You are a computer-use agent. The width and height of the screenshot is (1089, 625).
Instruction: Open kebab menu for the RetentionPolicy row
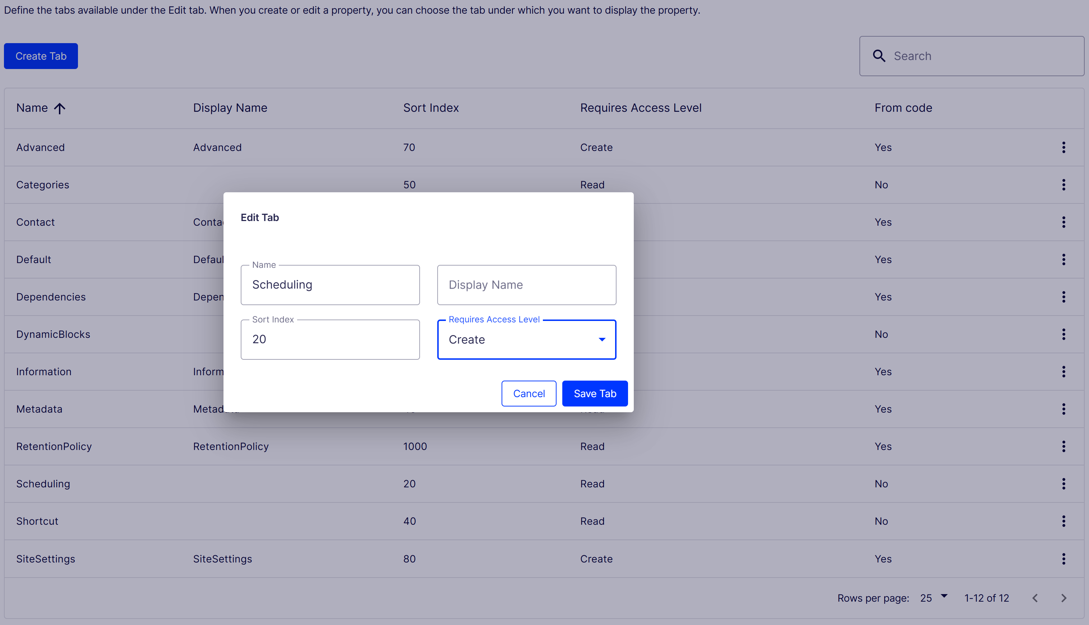[x=1063, y=446]
